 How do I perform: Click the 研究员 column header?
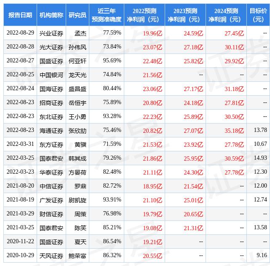click(78, 15)
